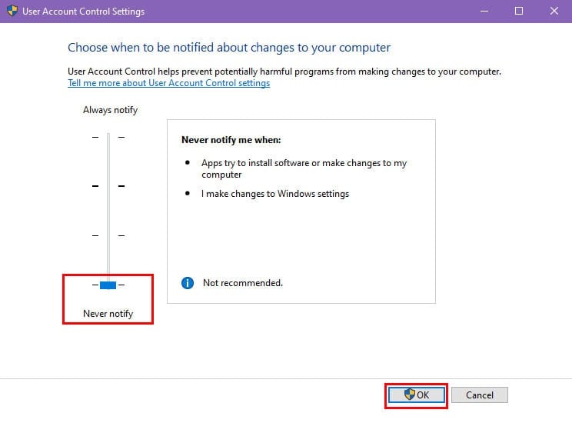Viewport: 572px width, 423px height.
Task: Click the 'Always notify' label
Action: [110, 110]
